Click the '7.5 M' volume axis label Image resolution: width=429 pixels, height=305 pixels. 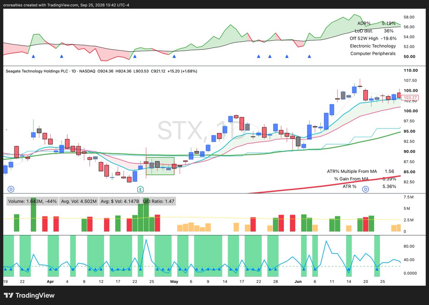409,197
